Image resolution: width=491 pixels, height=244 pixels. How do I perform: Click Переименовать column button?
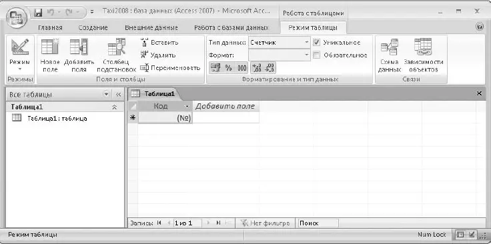pyautogui.click(x=170, y=68)
